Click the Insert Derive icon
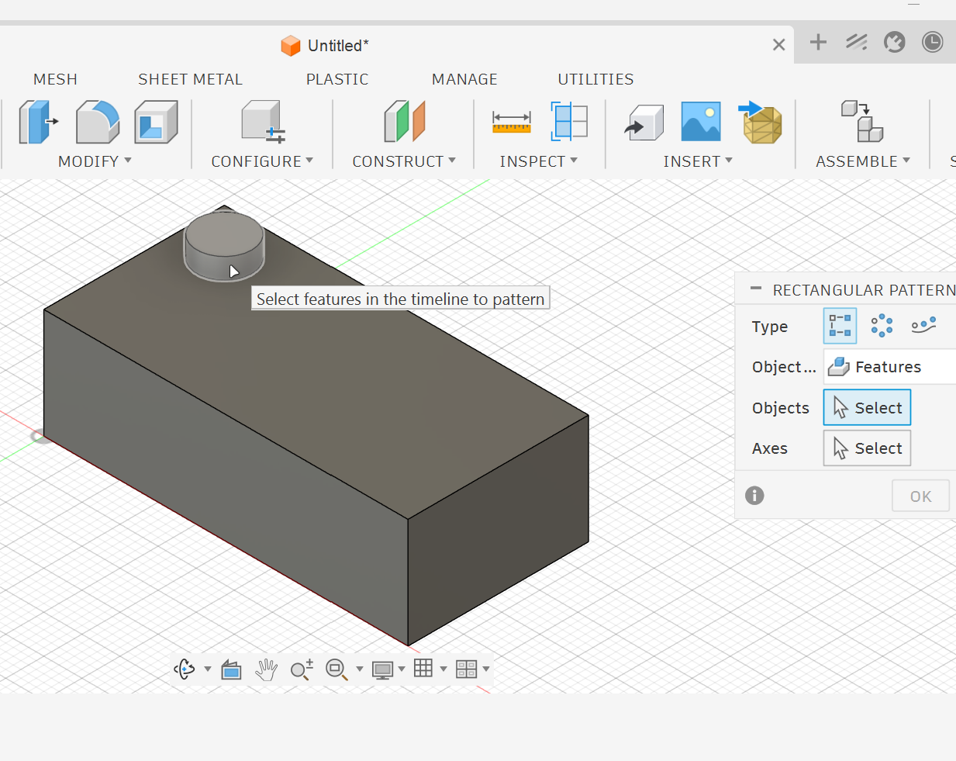The image size is (956, 761). click(x=644, y=122)
